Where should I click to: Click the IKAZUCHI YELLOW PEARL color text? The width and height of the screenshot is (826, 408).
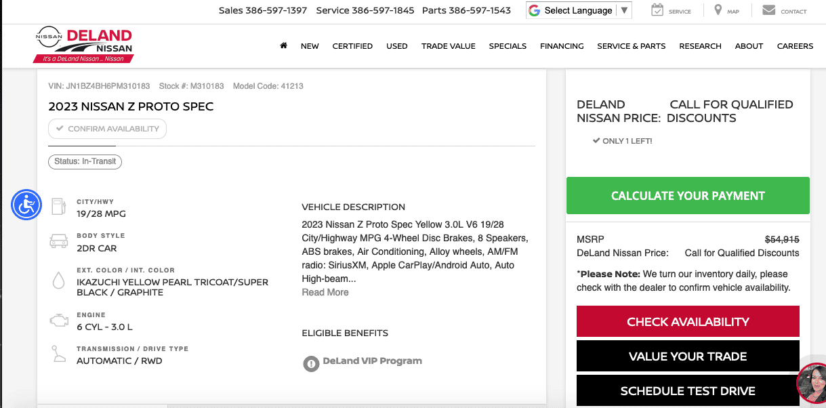[x=172, y=287]
